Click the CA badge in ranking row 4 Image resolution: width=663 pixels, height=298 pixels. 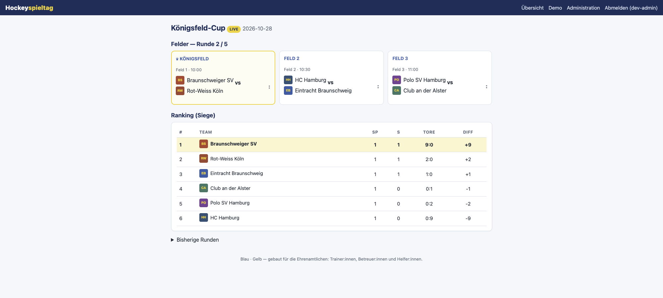tap(204, 188)
